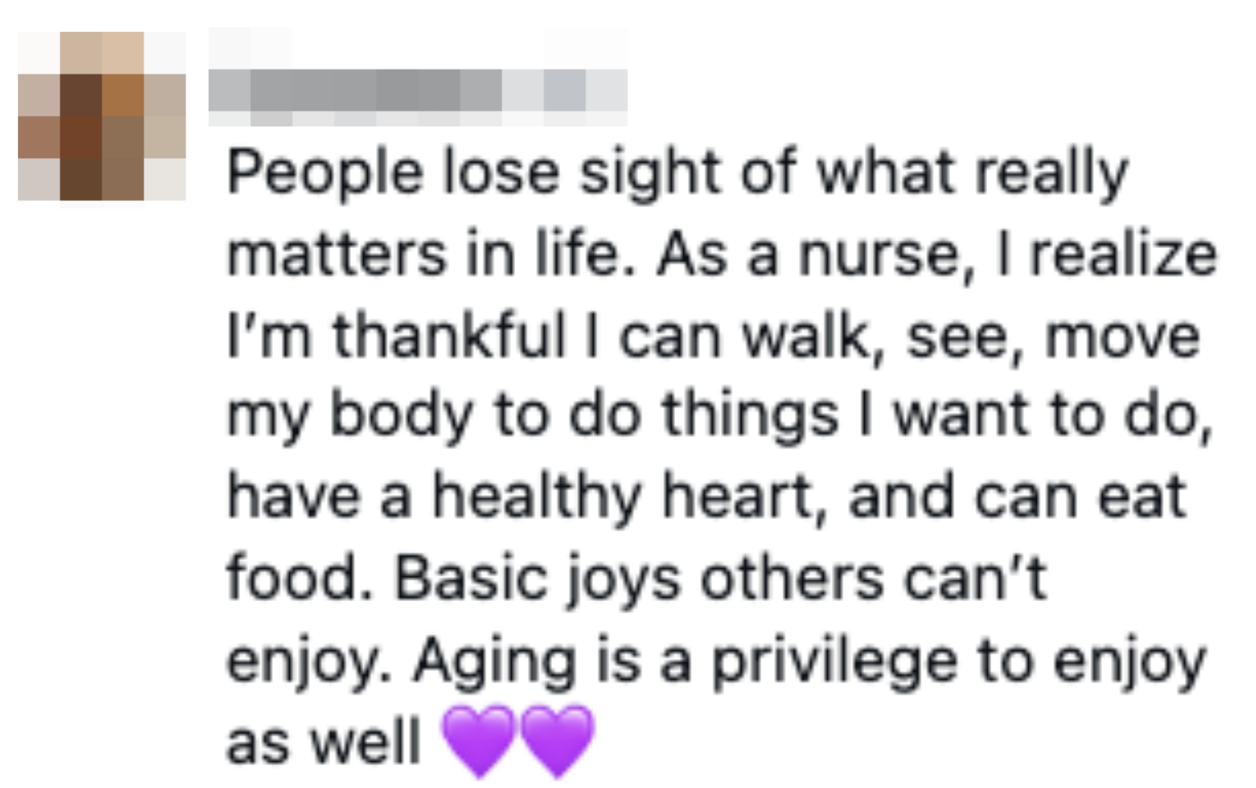Click the pixelated profile avatar

coord(102,116)
